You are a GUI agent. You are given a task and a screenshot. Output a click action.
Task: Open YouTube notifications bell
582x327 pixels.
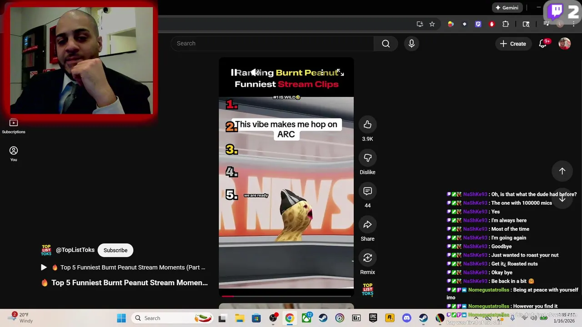click(x=543, y=44)
